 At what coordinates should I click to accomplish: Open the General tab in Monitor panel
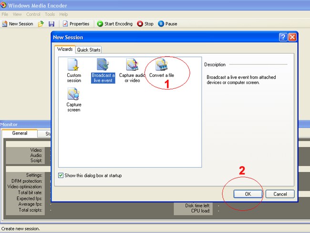[20, 133]
